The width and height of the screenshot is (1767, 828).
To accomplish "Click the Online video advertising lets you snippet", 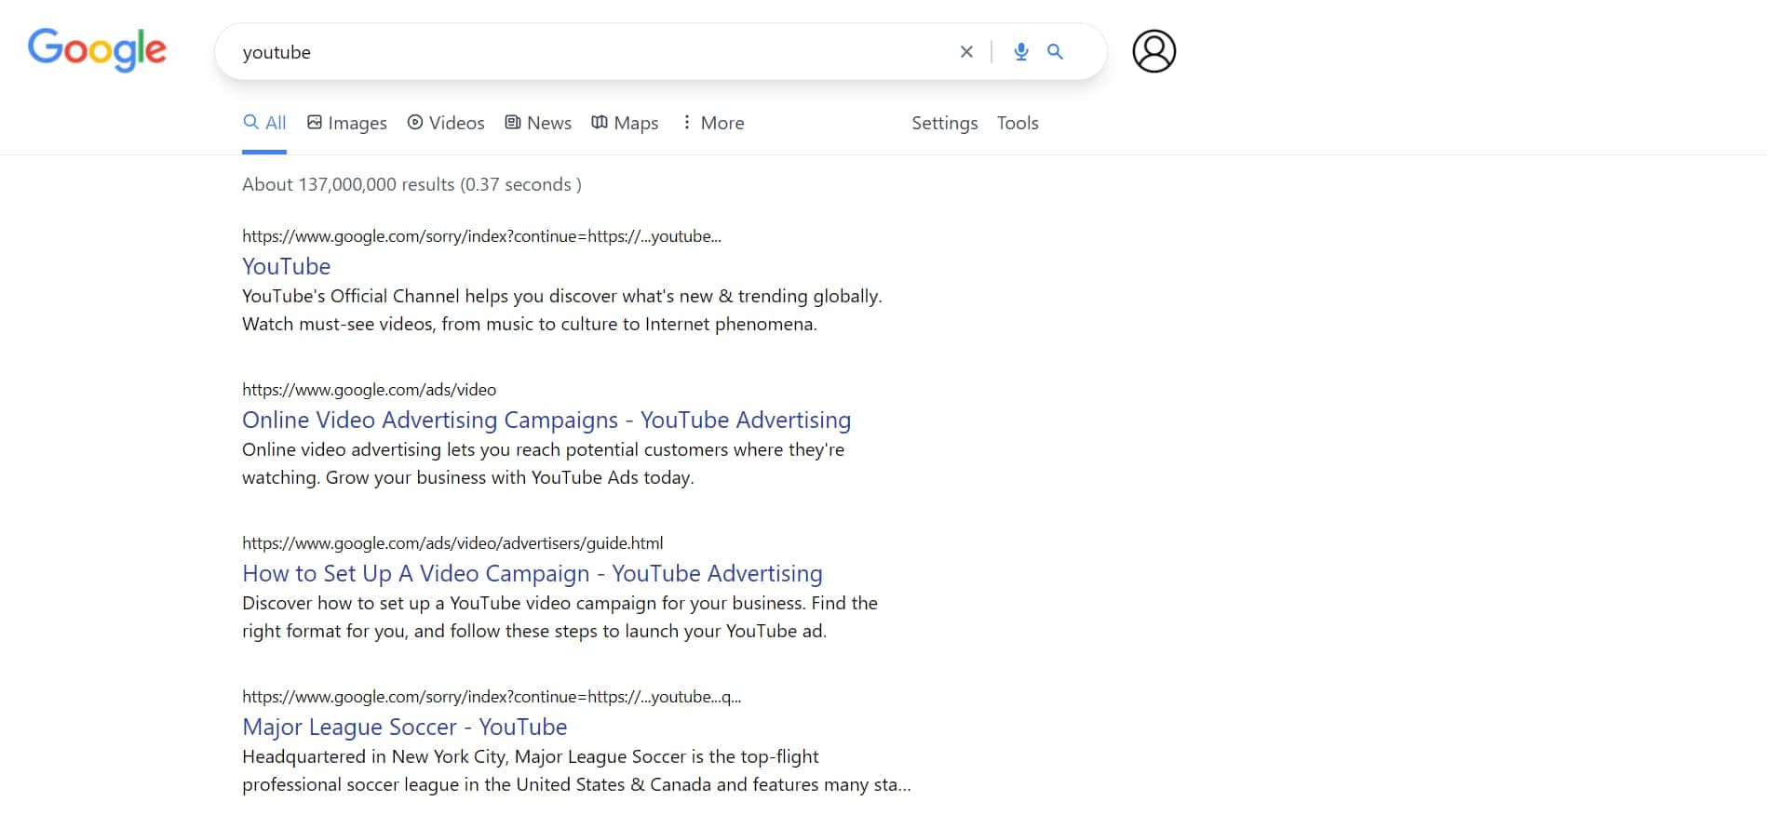I will click(x=543, y=463).
